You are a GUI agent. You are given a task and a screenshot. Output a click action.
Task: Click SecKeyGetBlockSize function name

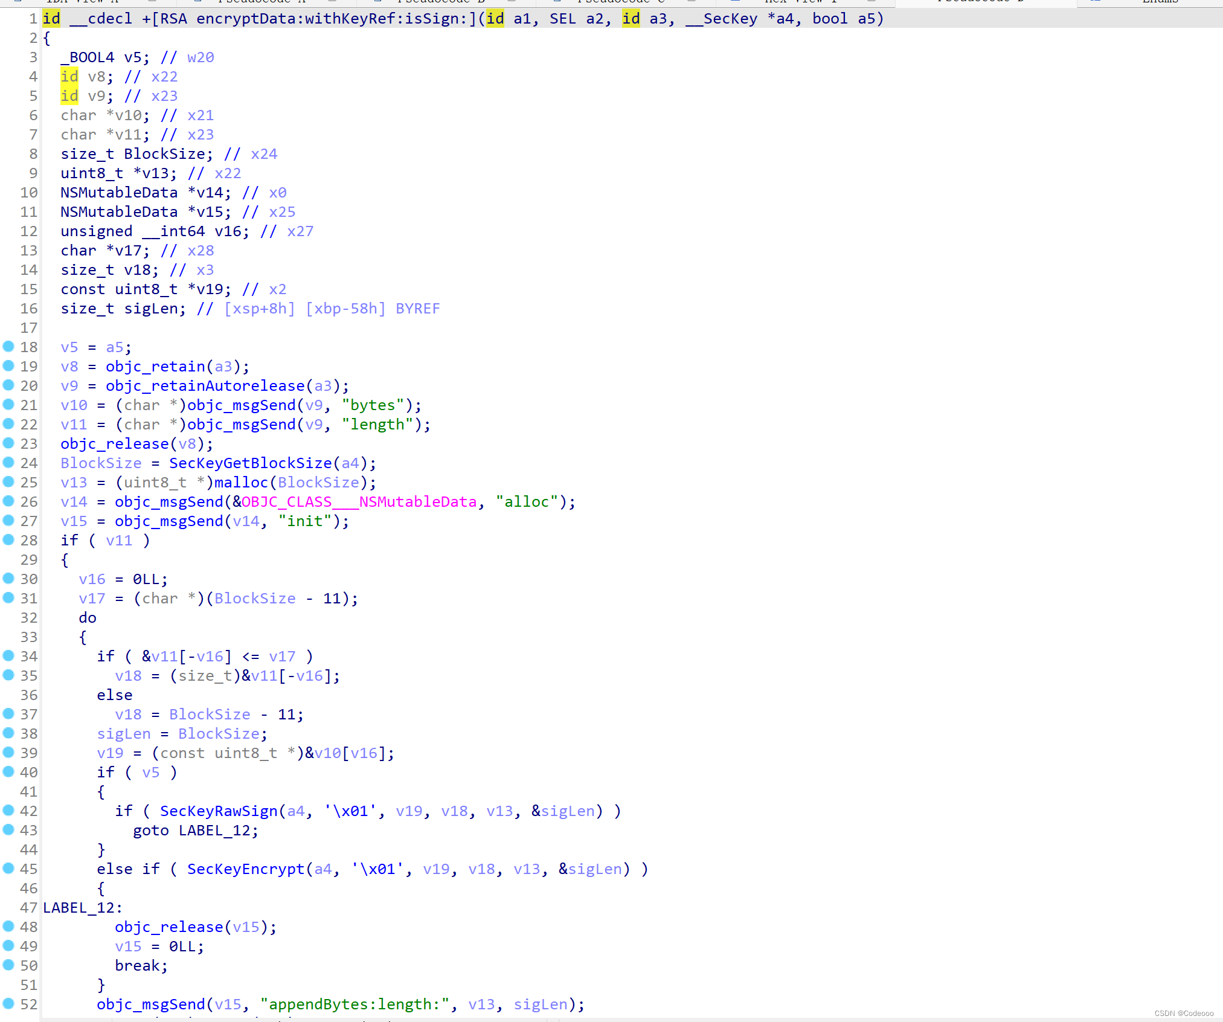tap(250, 463)
